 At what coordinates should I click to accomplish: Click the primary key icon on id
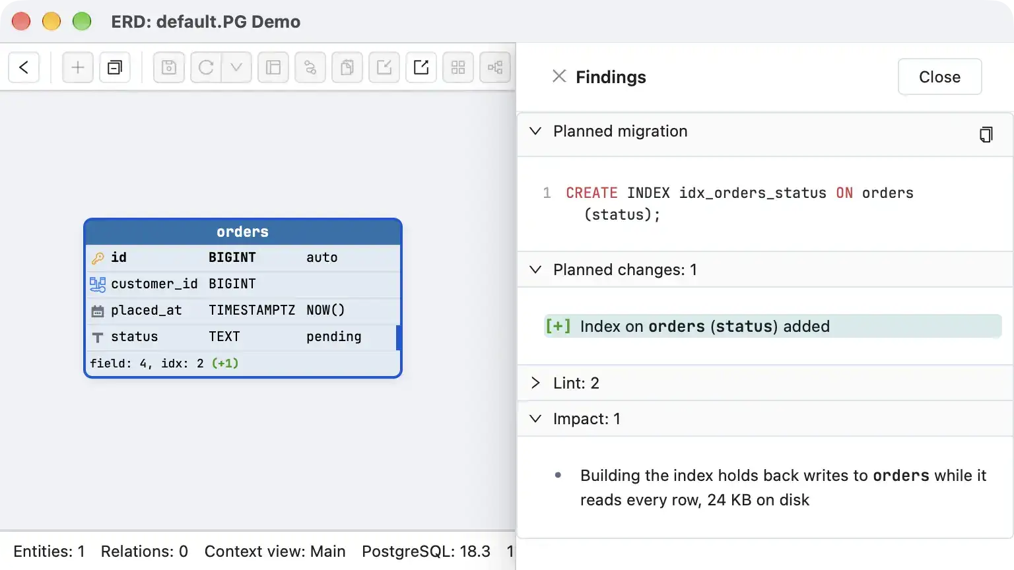click(98, 258)
